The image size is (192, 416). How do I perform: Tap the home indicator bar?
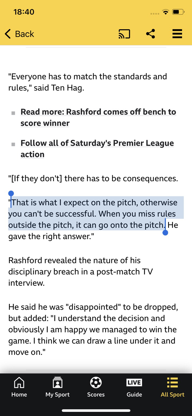pos(96,411)
